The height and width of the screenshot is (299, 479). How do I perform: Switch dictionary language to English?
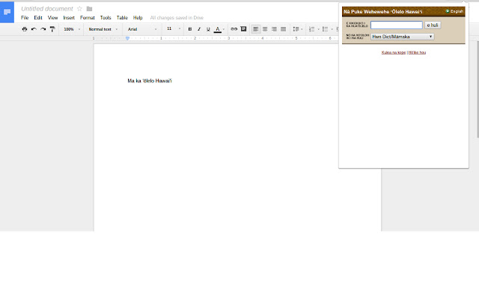pos(454,11)
